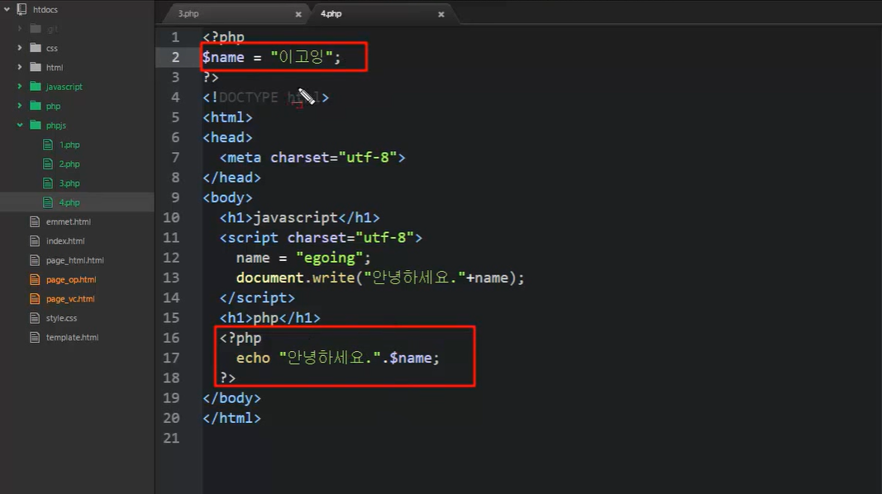
Task: Select the php folder label
Action: point(54,107)
